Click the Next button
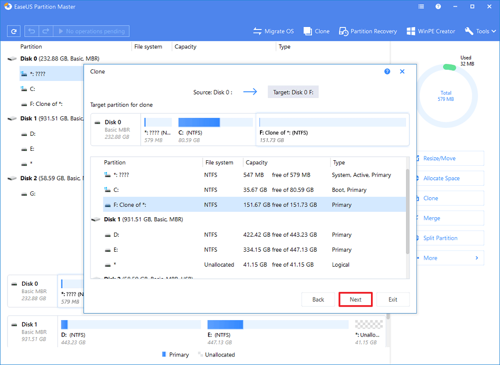500x365 pixels. 355,300
